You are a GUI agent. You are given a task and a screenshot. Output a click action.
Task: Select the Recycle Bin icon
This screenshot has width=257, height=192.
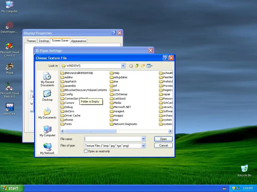244,171
